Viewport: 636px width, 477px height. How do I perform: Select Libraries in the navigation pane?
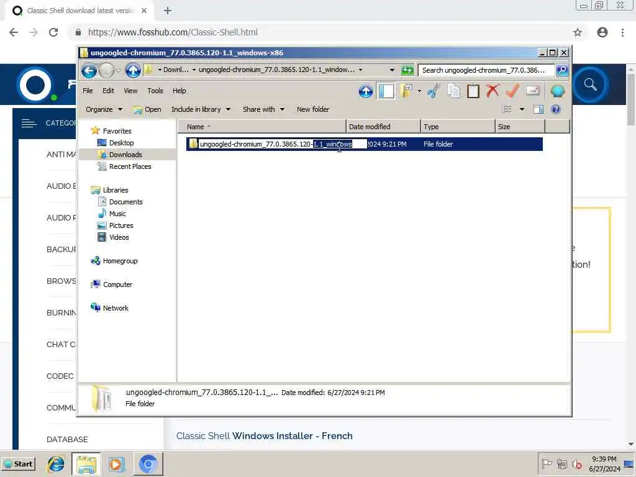[x=115, y=190]
